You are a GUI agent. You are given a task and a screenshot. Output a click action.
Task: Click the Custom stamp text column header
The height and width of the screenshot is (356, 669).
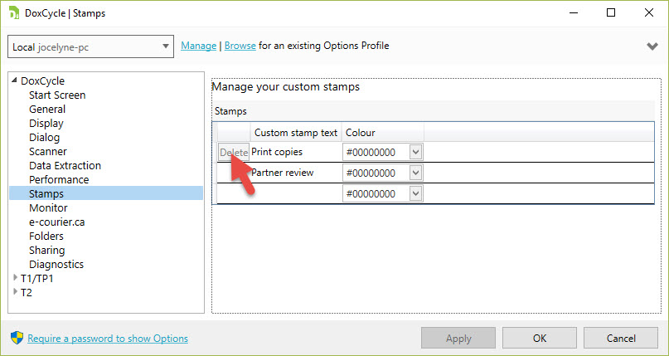pos(296,132)
